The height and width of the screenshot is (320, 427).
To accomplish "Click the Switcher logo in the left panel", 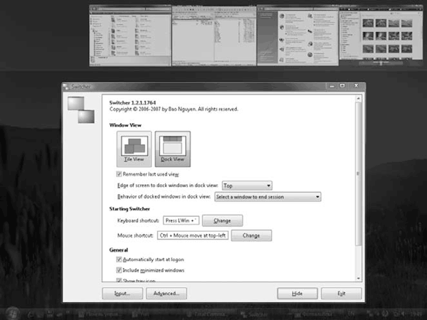I will click(80, 110).
